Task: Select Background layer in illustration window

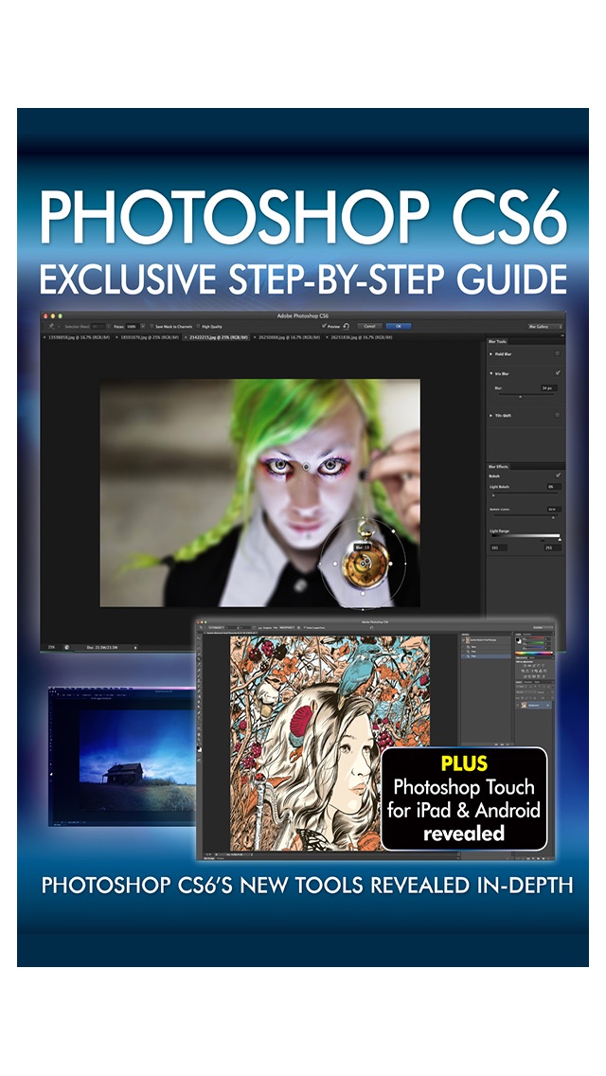Action: click(534, 705)
